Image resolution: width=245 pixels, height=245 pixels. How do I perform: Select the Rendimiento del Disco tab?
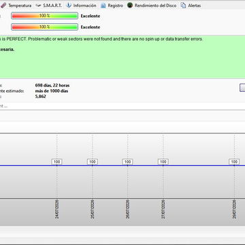152,5
